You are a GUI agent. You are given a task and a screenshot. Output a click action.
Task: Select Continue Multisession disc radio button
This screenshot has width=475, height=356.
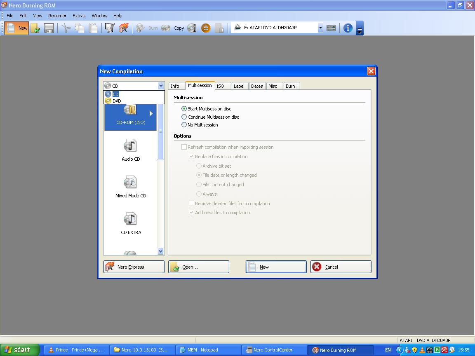pyautogui.click(x=184, y=117)
